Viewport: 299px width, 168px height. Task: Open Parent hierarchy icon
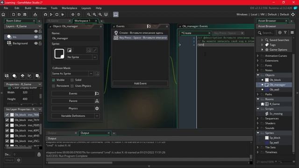pos(97,101)
